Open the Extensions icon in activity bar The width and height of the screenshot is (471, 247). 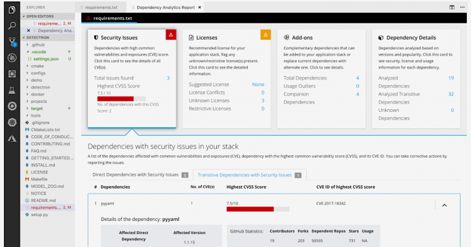pos(12,74)
